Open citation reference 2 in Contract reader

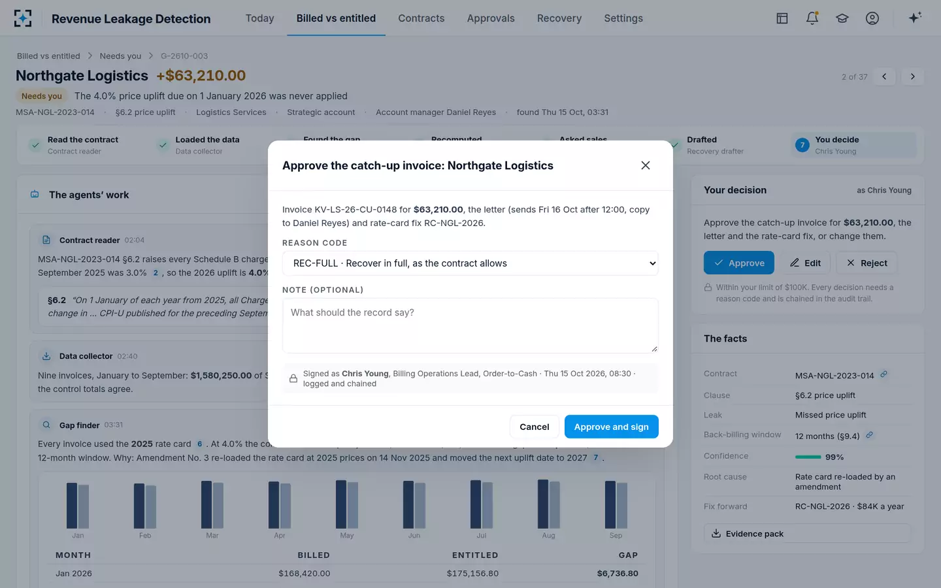tap(156, 273)
